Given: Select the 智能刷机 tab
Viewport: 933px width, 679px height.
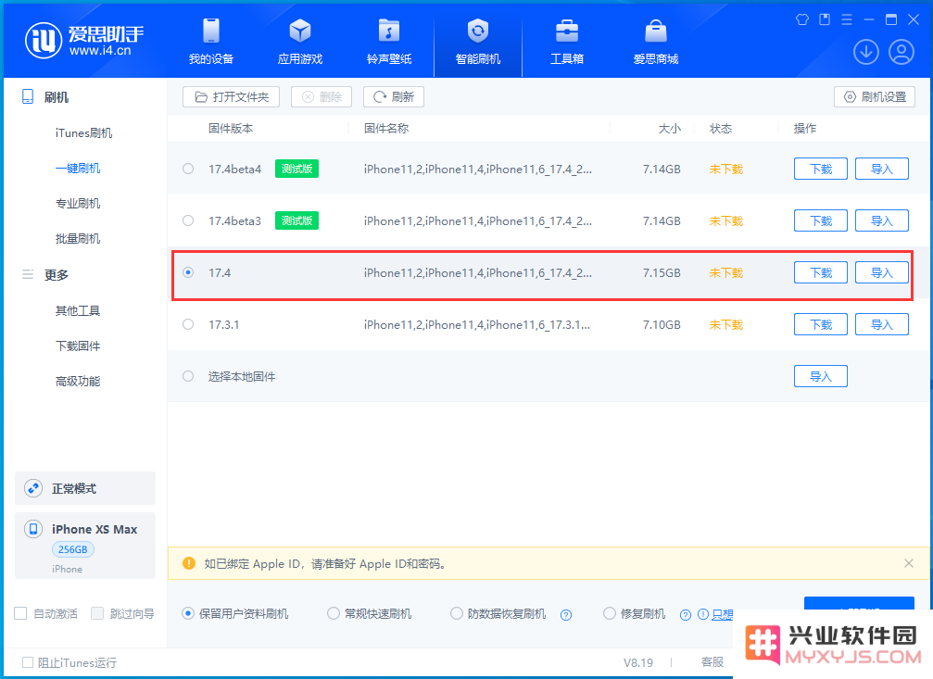Looking at the screenshot, I should [x=478, y=41].
